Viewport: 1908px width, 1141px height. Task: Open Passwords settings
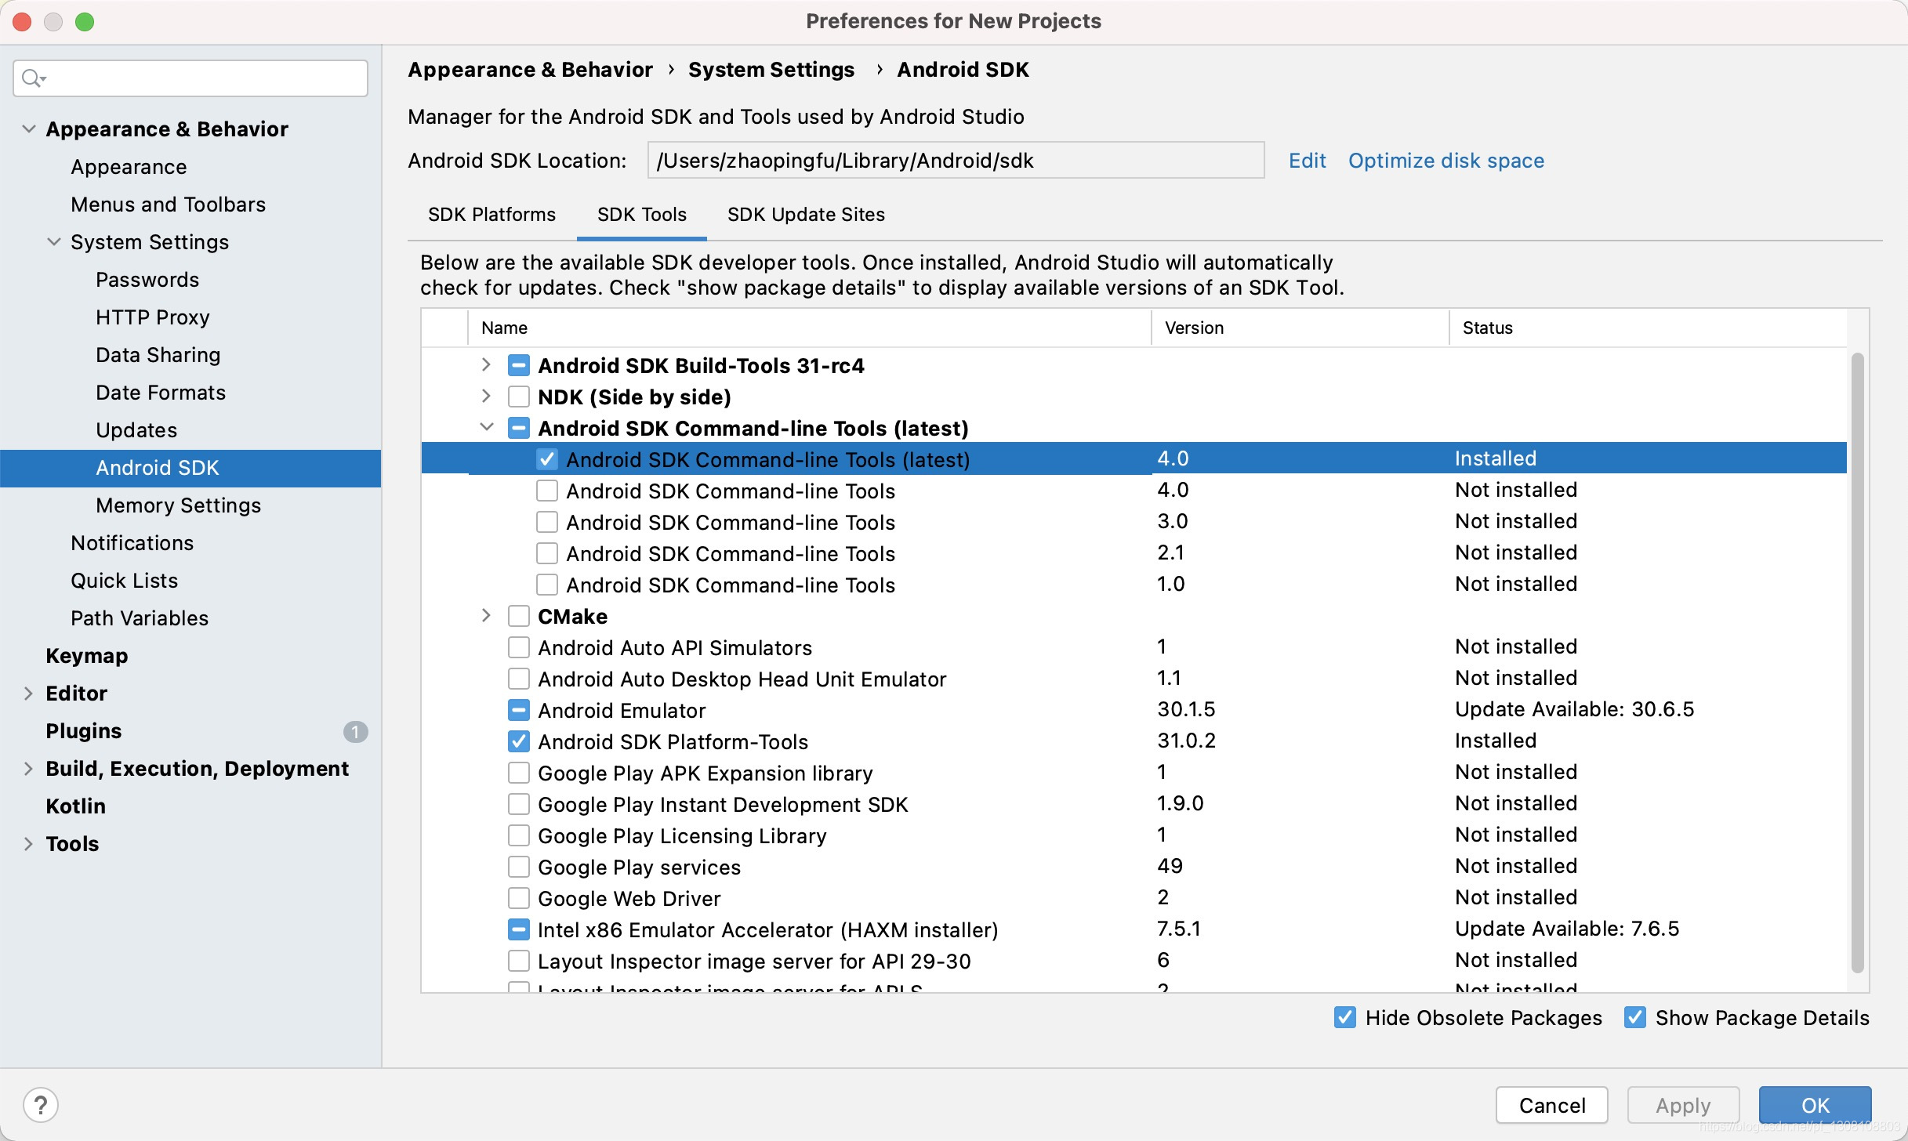[x=147, y=280]
